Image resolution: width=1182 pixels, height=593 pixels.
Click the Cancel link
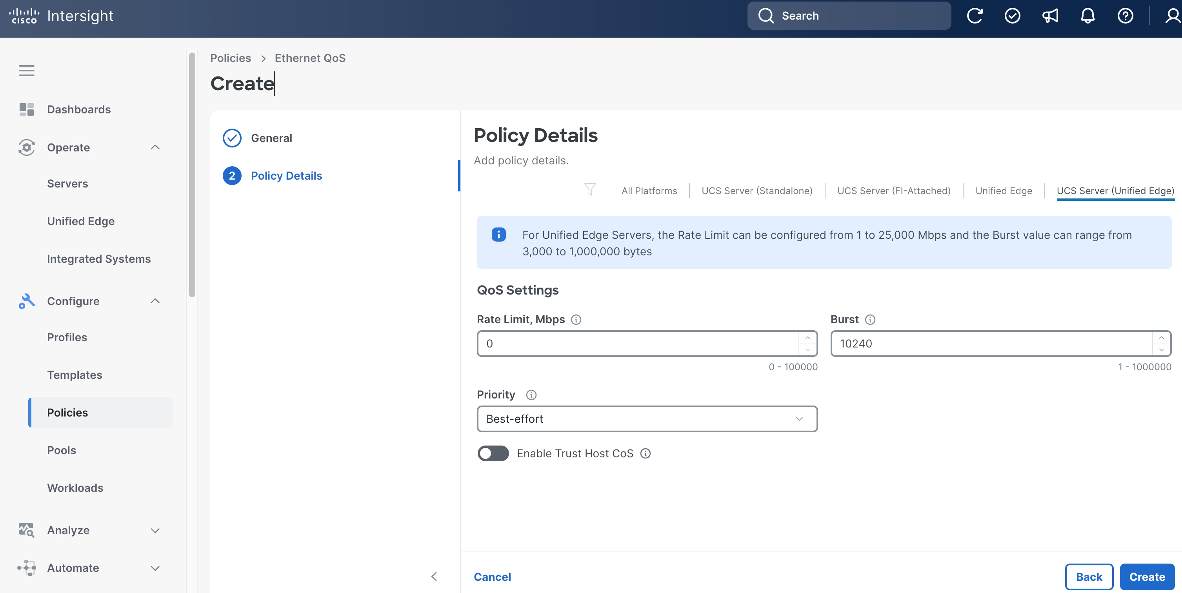[x=492, y=577]
